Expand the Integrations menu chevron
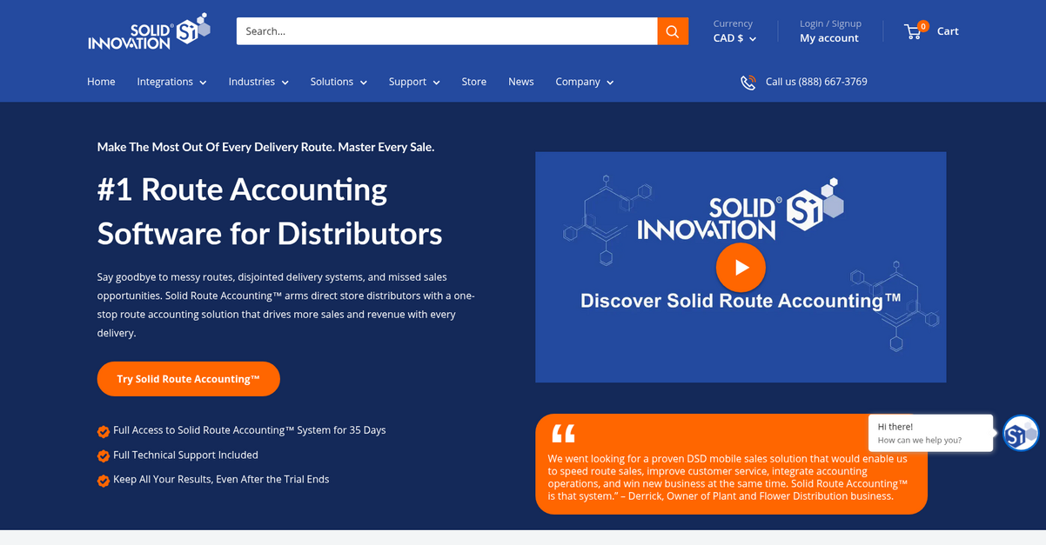1046x545 pixels. (x=203, y=83)
